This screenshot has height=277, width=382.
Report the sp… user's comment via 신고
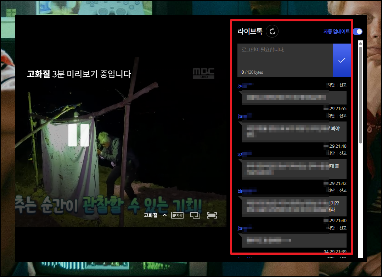click(343, 153)
